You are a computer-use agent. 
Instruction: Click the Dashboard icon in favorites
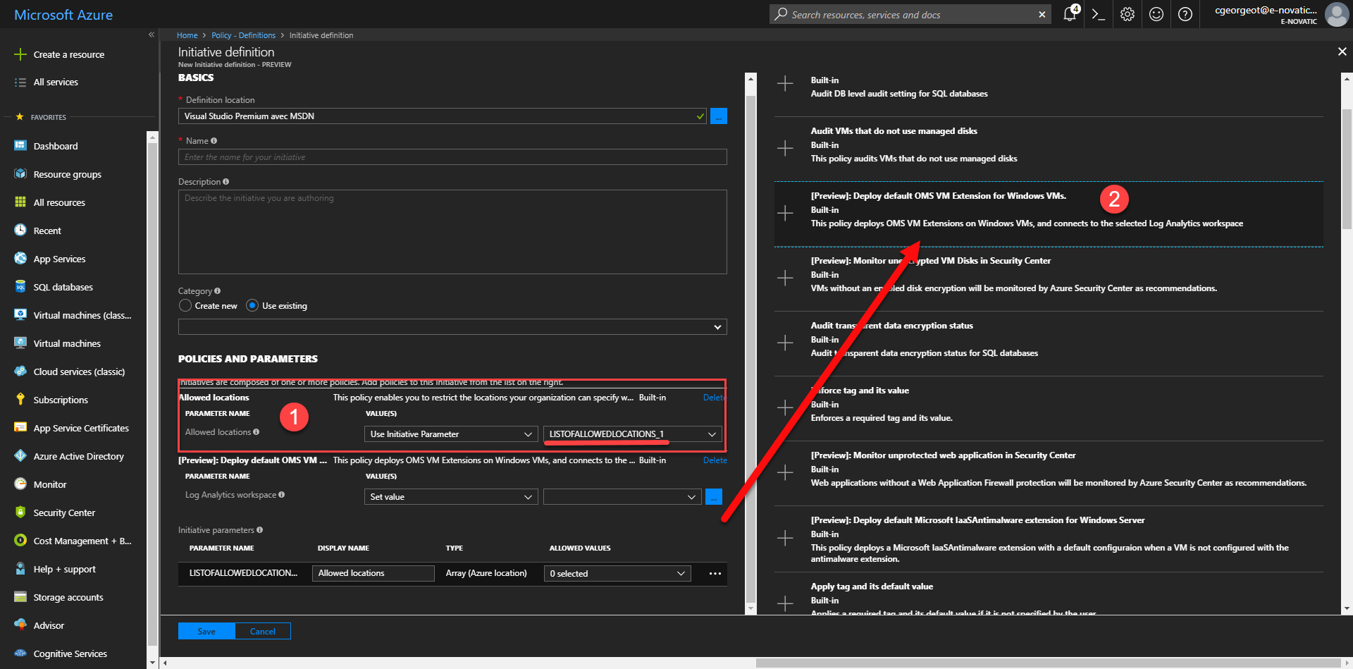[x=20, y=145]
